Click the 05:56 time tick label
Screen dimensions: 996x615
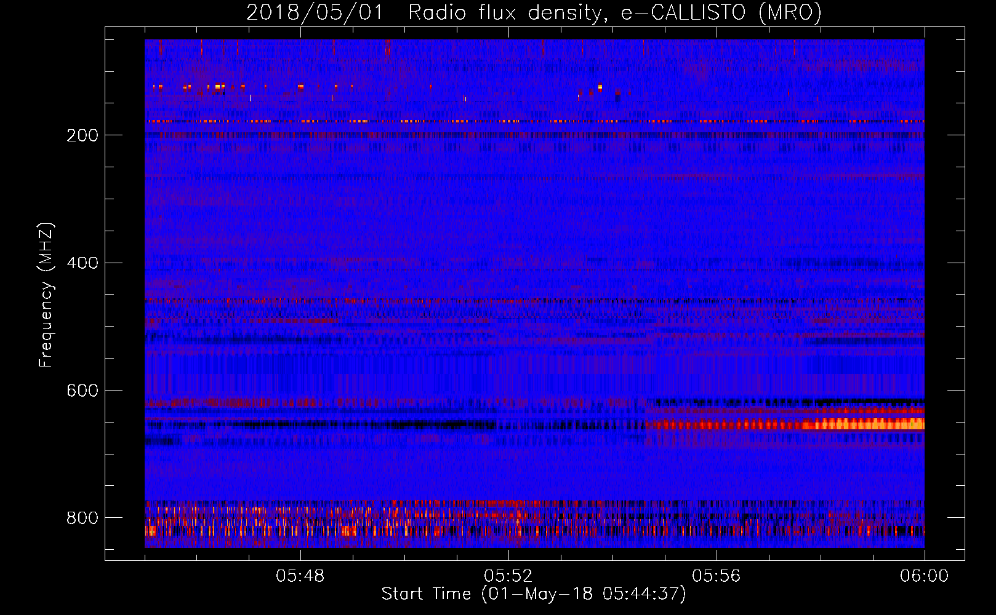click(717, 576)
